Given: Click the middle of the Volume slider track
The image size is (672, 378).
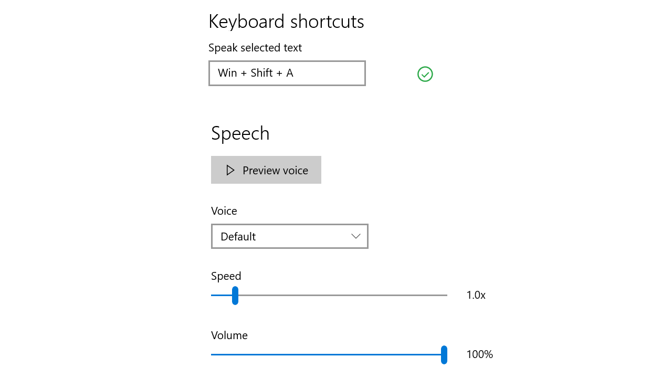Looking at the screenshot, I should pos(329,354).
